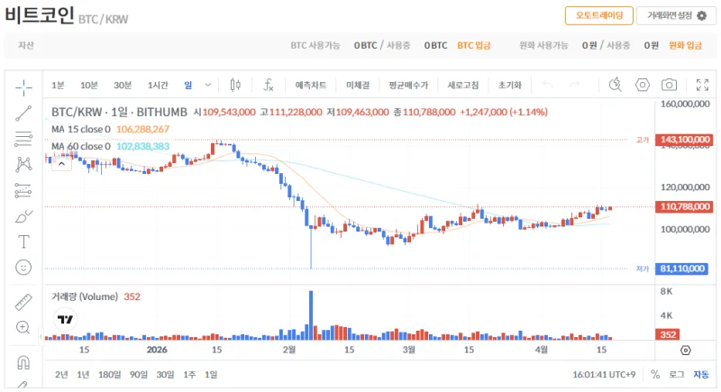Click the high price label 143,100,000
The height and width of the screenshot is (392, 721).
click(x=685, y=140)
